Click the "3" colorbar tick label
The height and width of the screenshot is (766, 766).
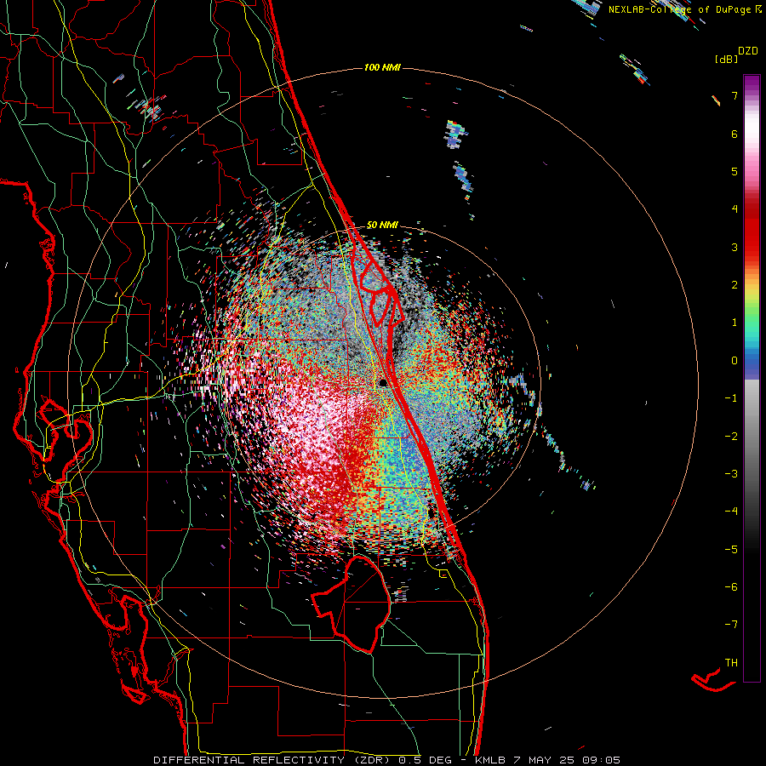(735, 247)
